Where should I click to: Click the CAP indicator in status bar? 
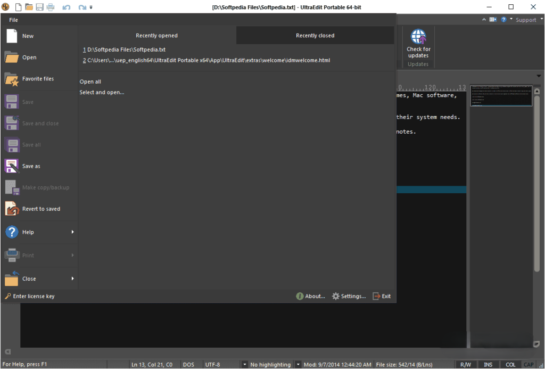(x=529, y=365)
